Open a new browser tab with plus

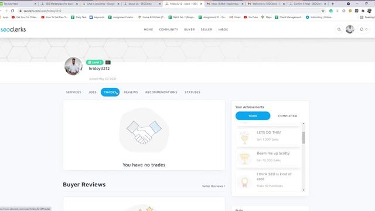332,4
